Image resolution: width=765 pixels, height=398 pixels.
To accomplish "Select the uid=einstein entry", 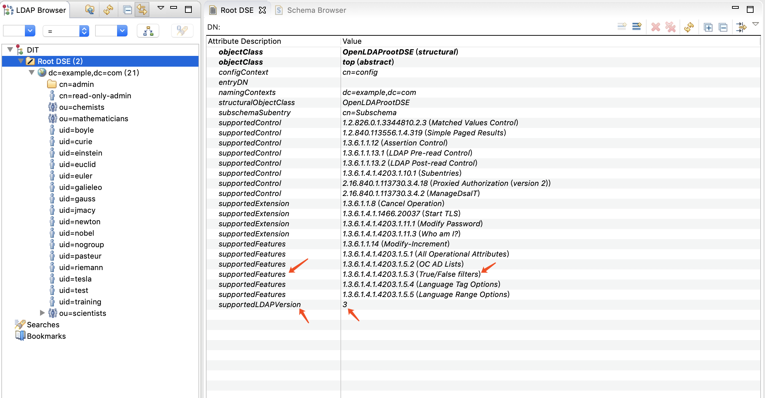I will coord(80,153).
